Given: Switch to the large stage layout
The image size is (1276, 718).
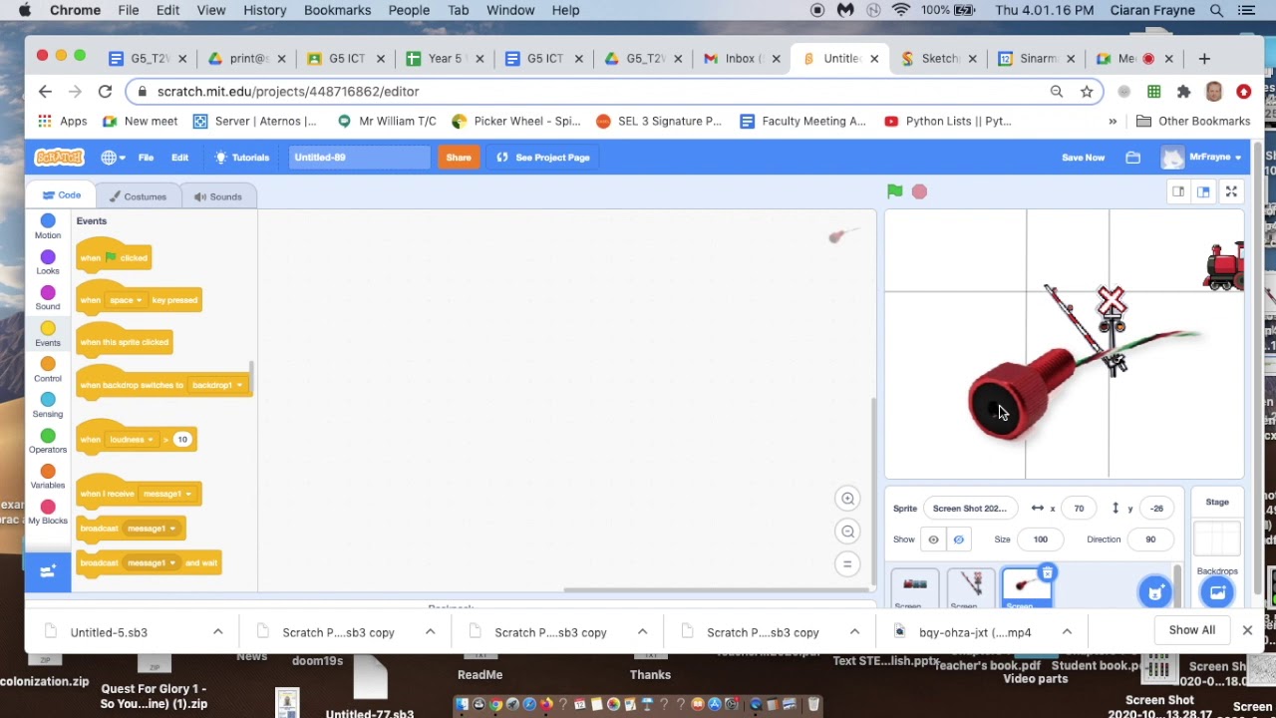Looking at the screenshot, I should pyautogui.click(x=1203, y=191).
